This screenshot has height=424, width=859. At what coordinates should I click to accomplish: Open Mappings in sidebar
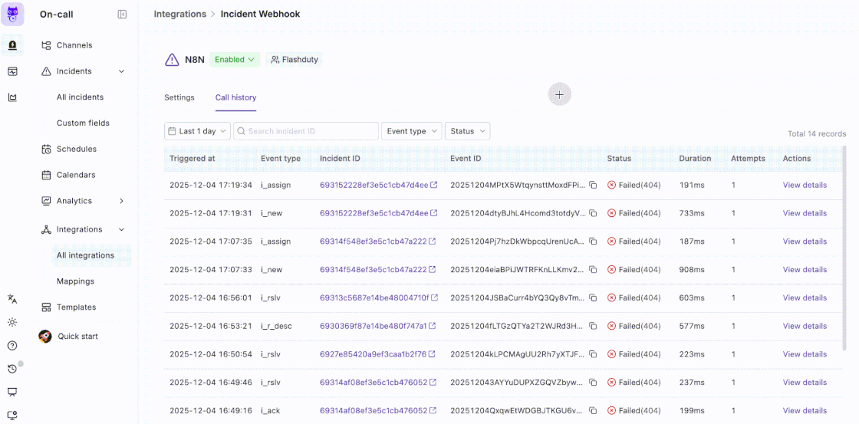point(75,281)
